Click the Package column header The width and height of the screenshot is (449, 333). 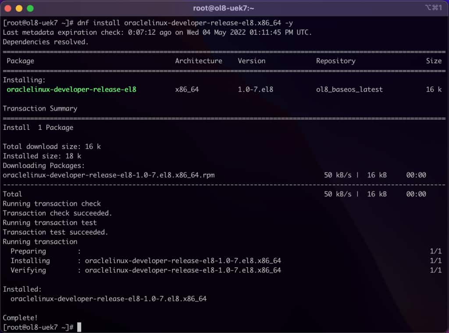click(x=21, y=61)
